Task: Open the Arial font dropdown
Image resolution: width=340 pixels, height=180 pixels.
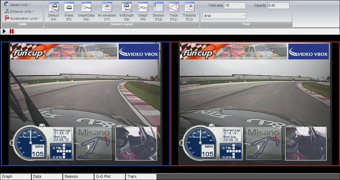Action: (x=224, y=16)
